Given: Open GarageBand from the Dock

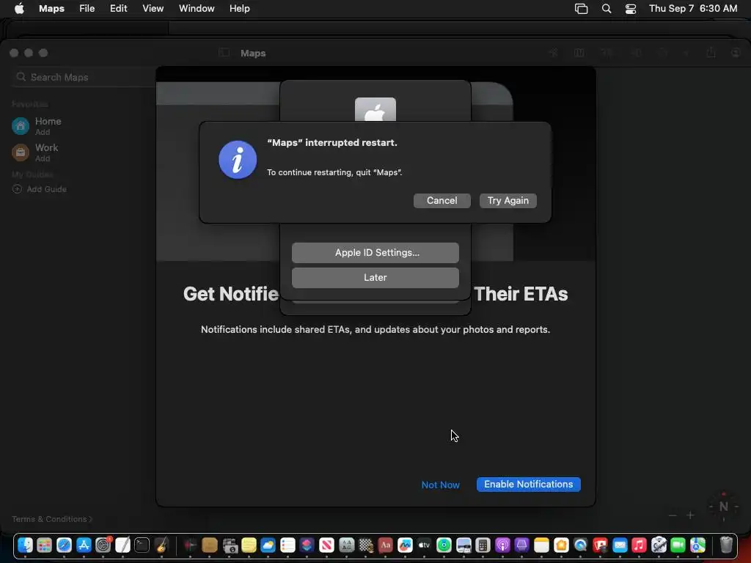Looking at the screenshot, I should point(162,545).
